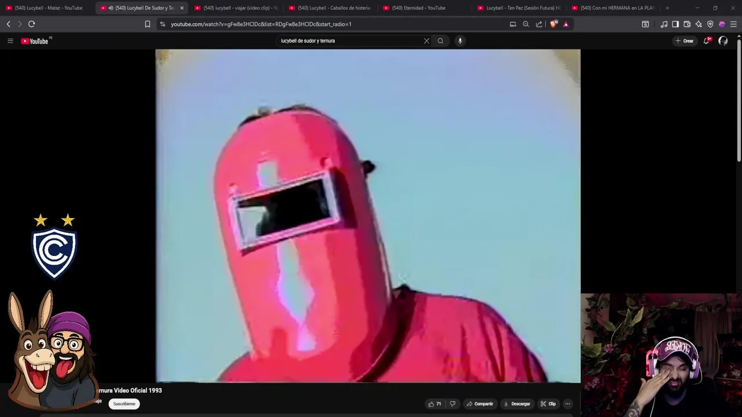Click the YouTube URL in address bar
The width and height of the screenshot is (742, 417).
tap(261, 24)
